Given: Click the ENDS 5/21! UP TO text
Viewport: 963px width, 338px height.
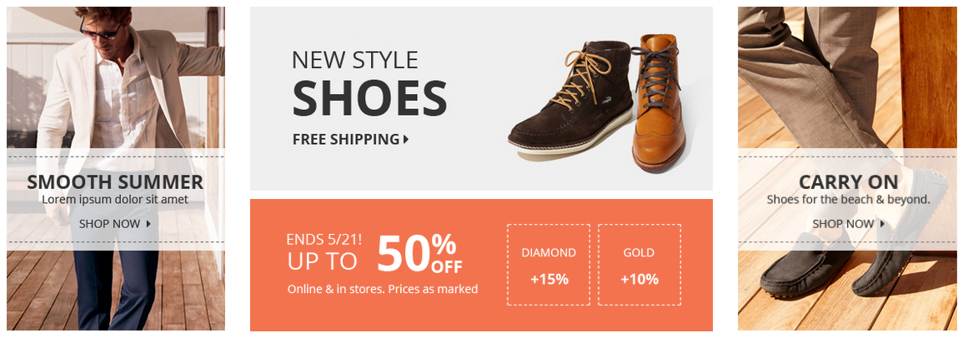Looking at the screenshot, I should pos(324,251).
